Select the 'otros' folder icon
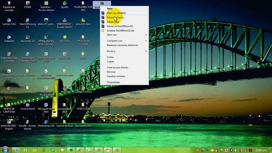The width and height of the screenshot is (272, 153). click(28, 90)
